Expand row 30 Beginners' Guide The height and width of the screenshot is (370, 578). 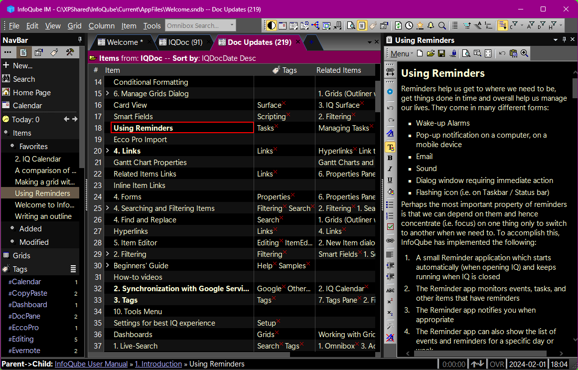click(x=108, y=265)
